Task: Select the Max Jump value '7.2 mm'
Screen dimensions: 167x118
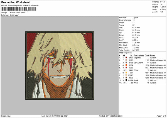Action: coord(136,48)
